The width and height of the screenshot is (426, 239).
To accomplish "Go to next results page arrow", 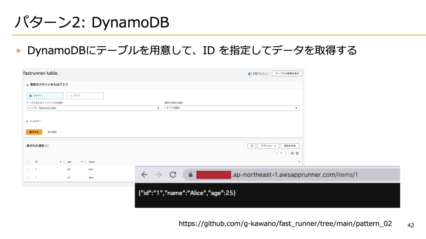I will 285,153.
